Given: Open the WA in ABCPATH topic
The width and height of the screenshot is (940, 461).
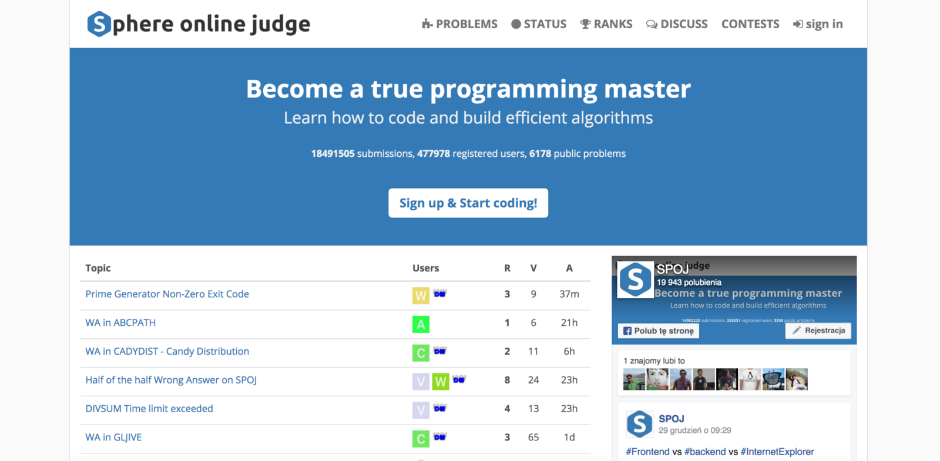Looking at the screenshot, I should (x=120, y=323).
